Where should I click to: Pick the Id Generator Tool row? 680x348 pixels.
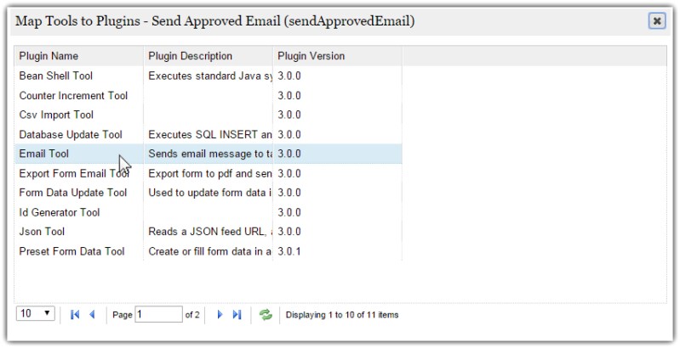(x=209, y=212)
